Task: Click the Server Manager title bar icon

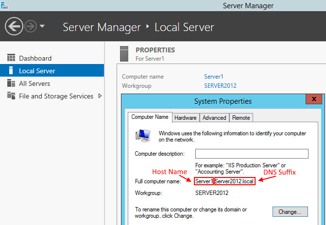Action: tap(4, 5)
